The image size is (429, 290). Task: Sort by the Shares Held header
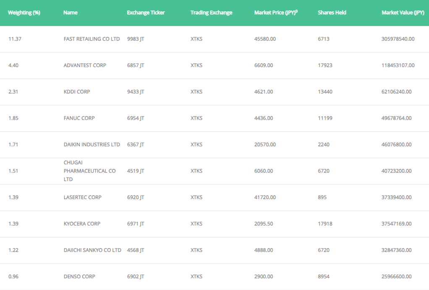(332, 13)
